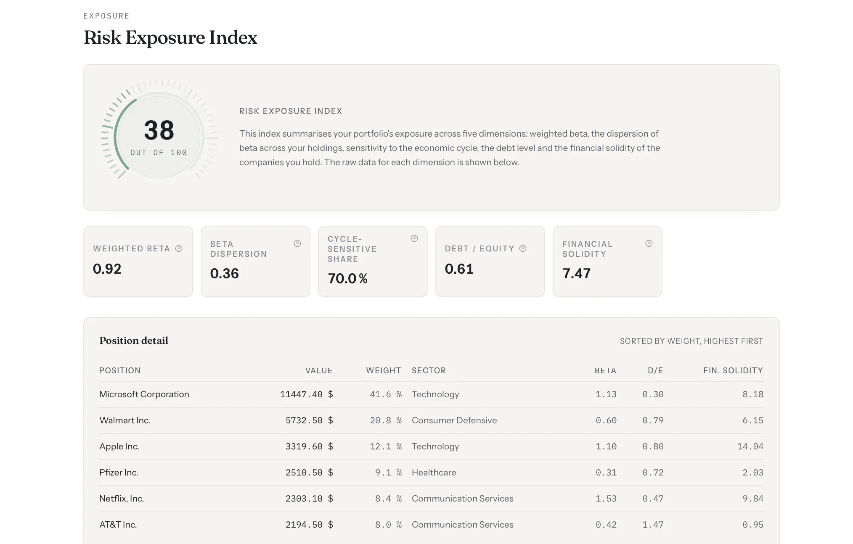The height and width of the screenshot is (544, 853).
Task: Click Walmart's value 5732.50 $
Action: [309, 420]
